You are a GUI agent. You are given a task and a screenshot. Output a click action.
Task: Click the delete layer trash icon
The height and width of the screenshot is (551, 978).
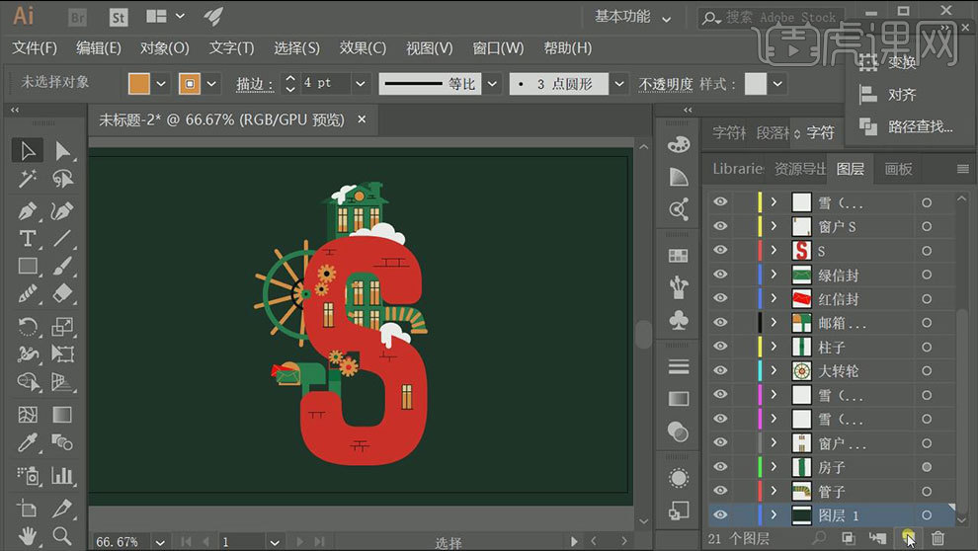click(938, 538)
